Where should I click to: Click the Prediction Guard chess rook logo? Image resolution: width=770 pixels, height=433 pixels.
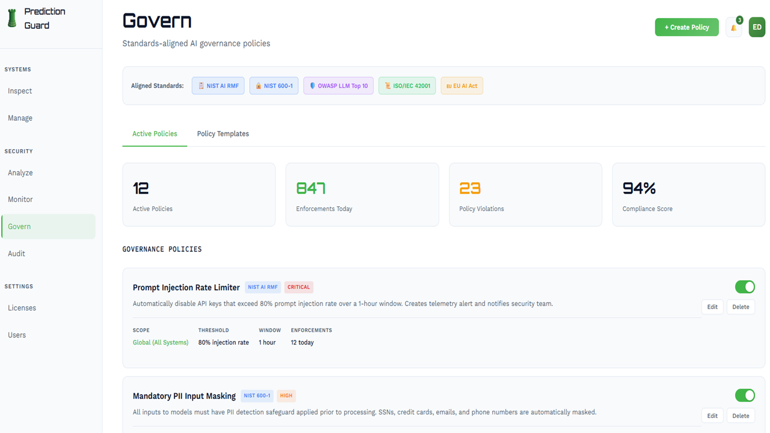(12, 19)
